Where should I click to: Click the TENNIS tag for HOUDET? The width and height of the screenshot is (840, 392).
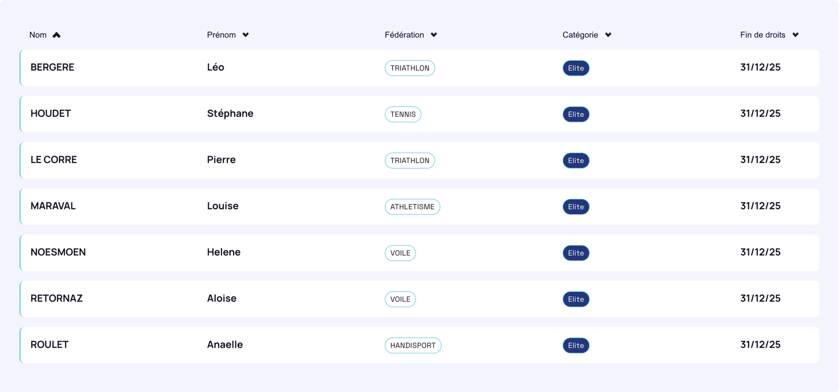[403, 114]
